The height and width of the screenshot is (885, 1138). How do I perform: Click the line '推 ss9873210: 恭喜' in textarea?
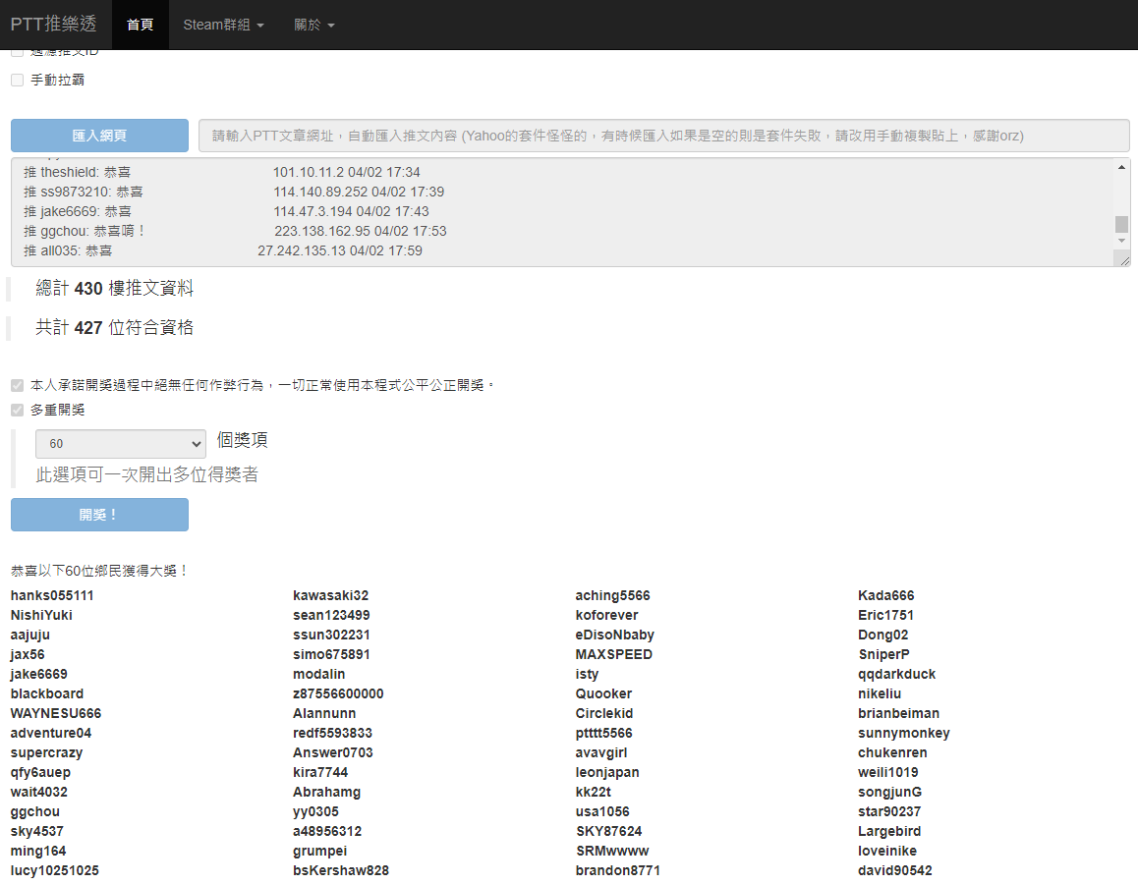84,192
